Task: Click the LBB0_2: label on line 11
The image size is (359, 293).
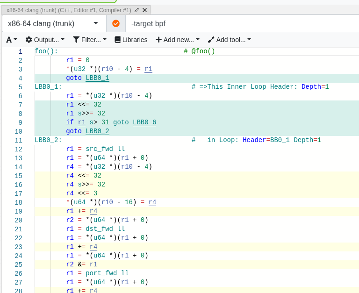Action: pyautogui.click(x=48, y=140)
